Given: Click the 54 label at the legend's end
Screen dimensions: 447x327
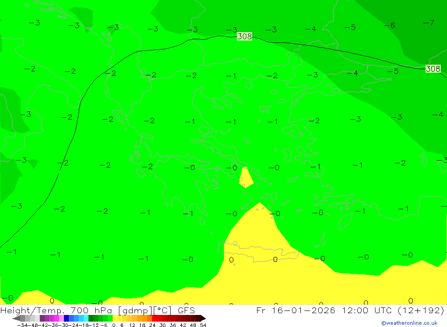Looking at the screenshot, I should click(203, 325).
